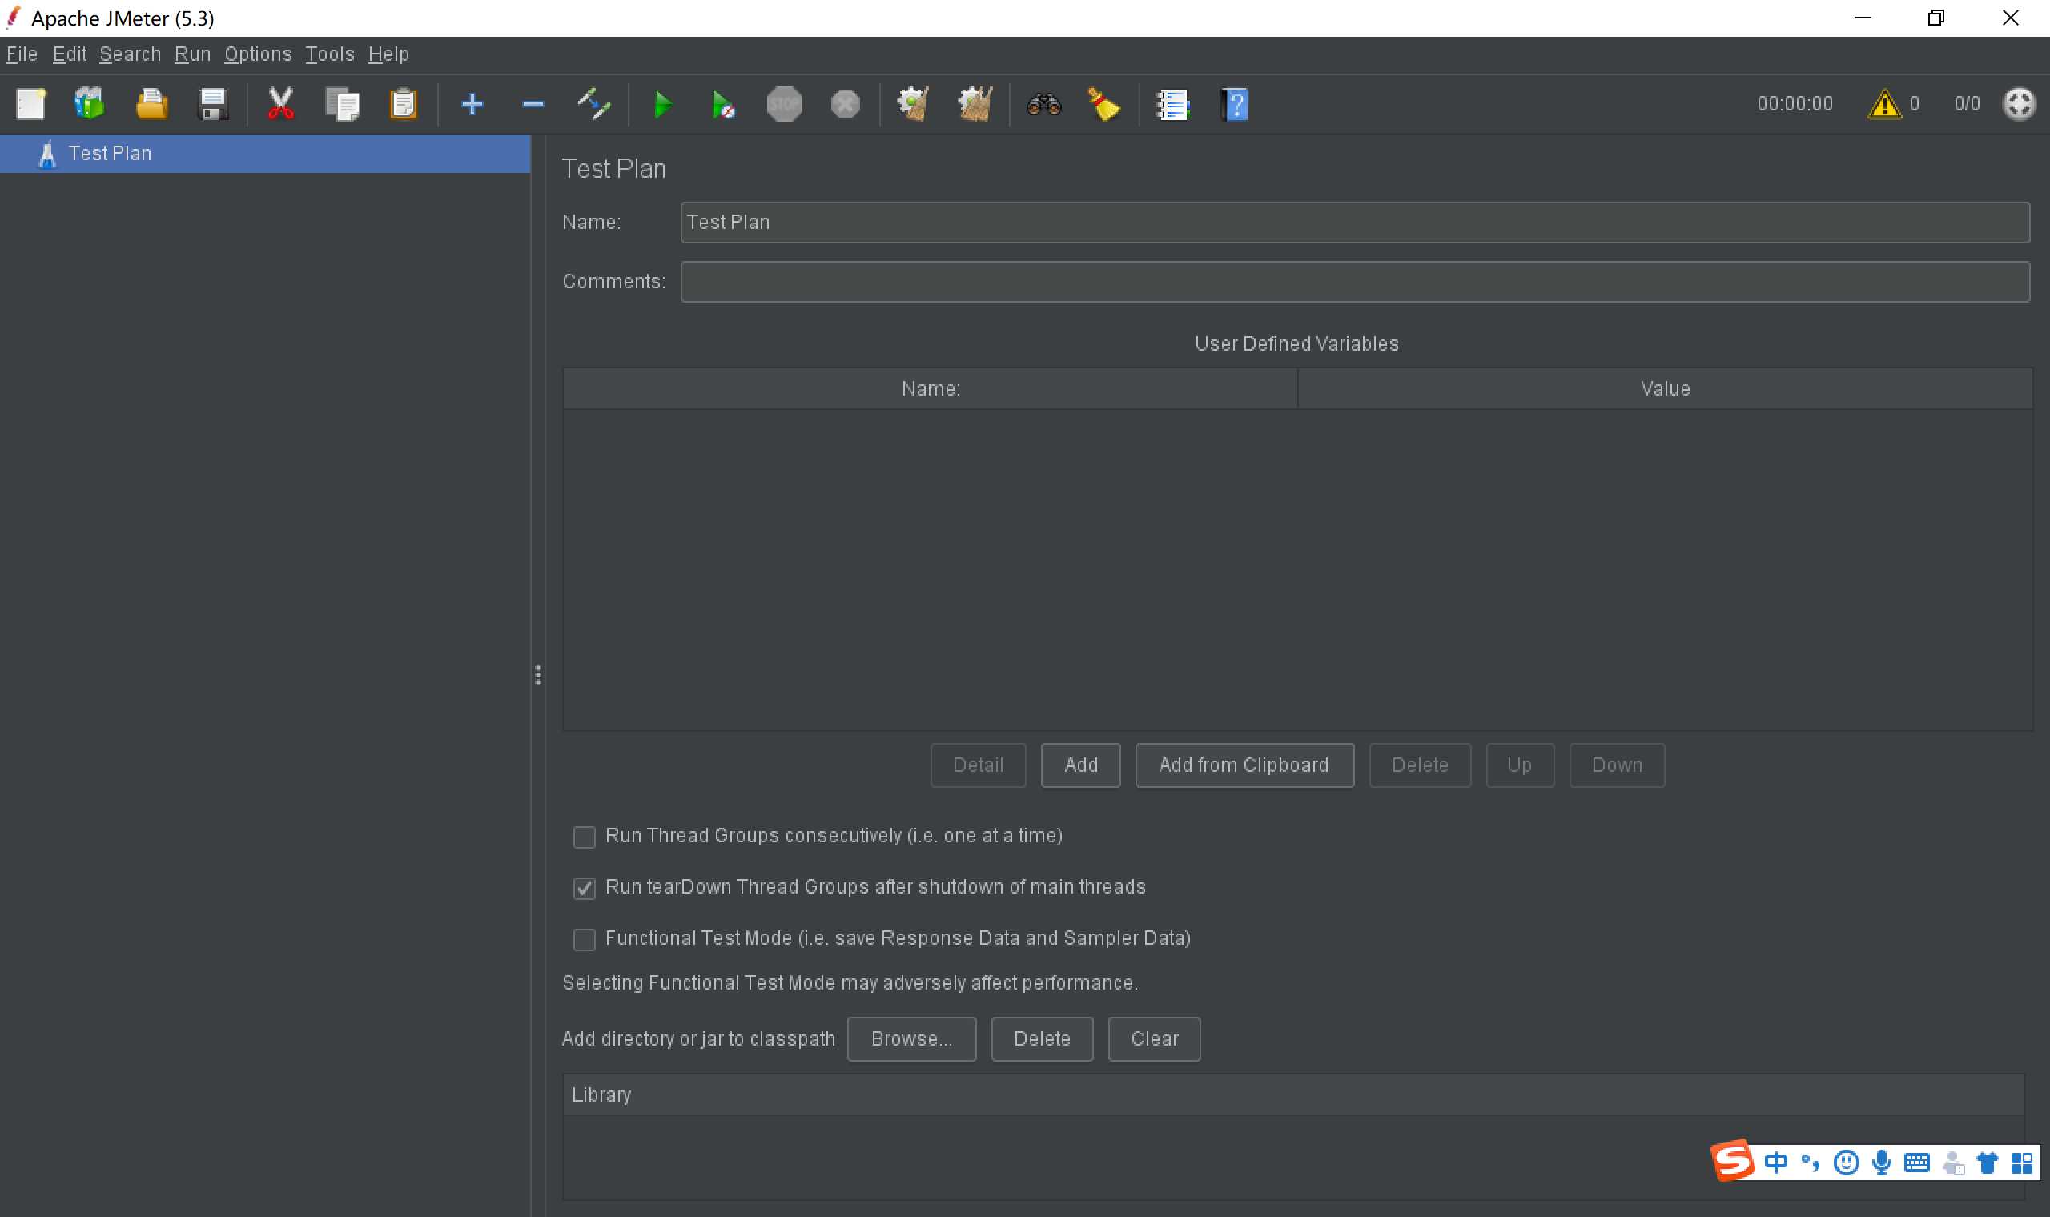Click the elapsed time 00:00:00 display

(1795, 104)
